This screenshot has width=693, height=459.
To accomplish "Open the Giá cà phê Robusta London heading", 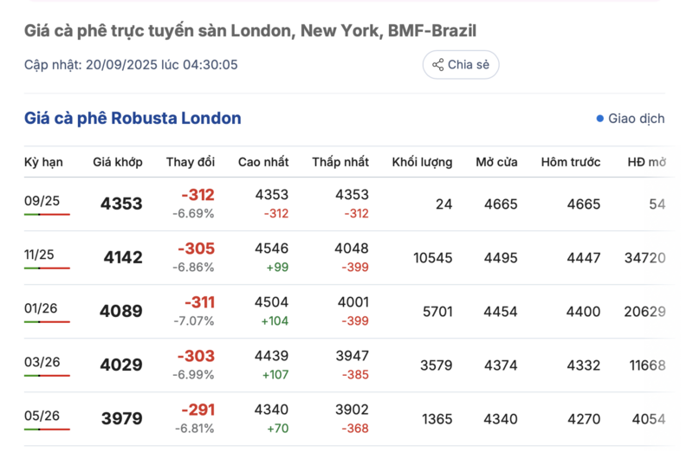I will click(133, 119).
